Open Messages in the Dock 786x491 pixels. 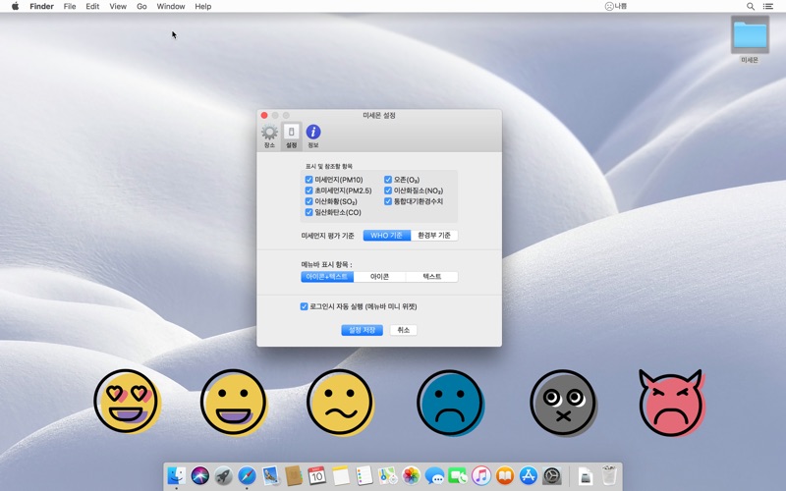pyautogui.click(x=434, y=475)
